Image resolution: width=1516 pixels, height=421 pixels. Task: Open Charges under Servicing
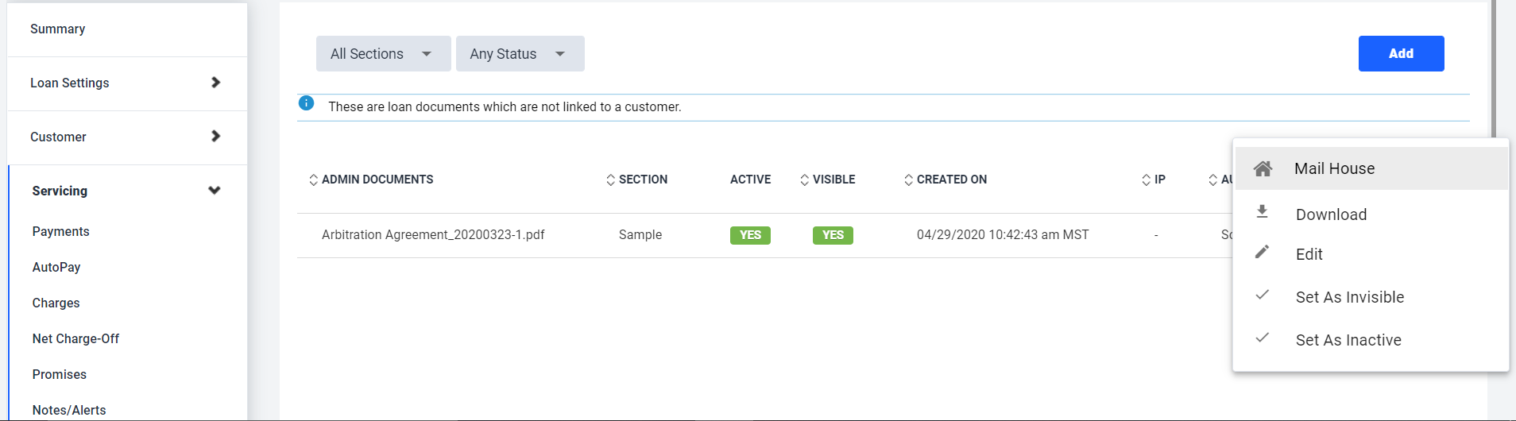56,303
